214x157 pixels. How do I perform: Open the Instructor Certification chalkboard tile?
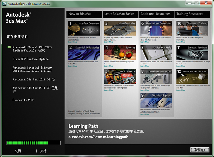click(192, 76)
